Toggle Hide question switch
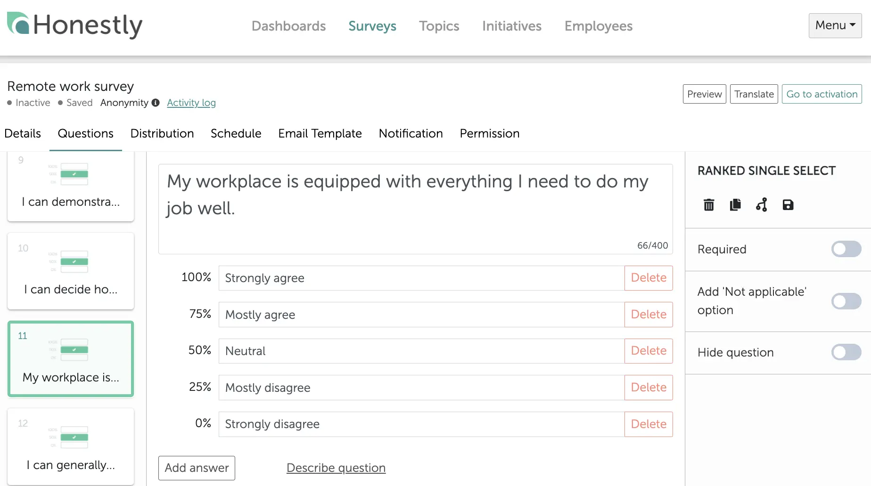871x486 pixels. (x=846, y=352)
